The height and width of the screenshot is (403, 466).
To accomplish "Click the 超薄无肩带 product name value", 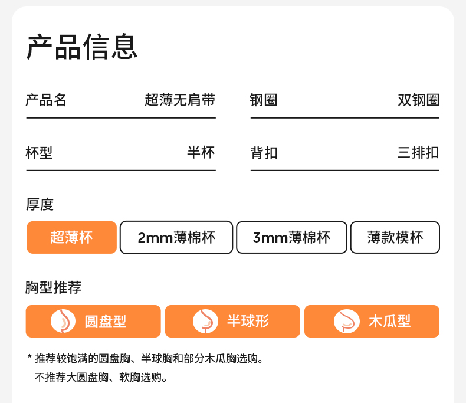I will coord(180,100).
